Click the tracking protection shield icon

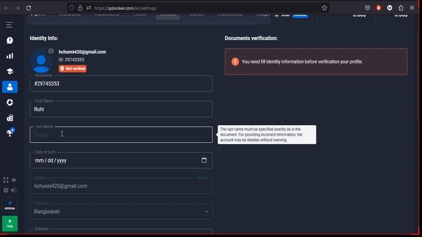[x=72, y=8]
